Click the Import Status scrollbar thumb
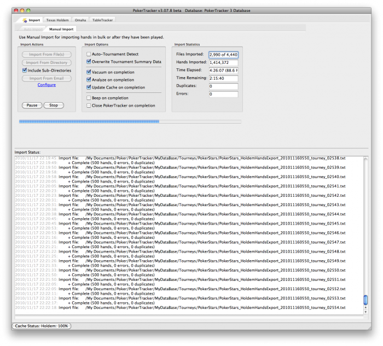Viewport: 383px width, 346px height. point(365,300)
